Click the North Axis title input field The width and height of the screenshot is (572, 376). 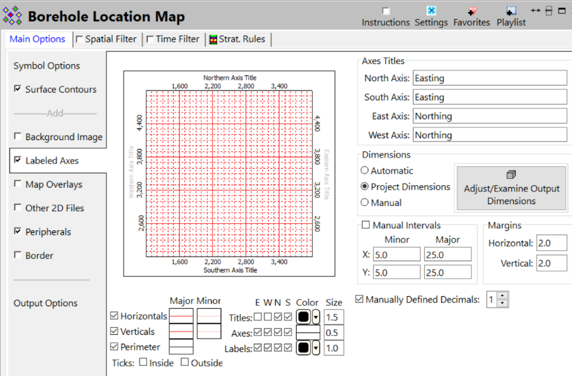pos(489,78)
